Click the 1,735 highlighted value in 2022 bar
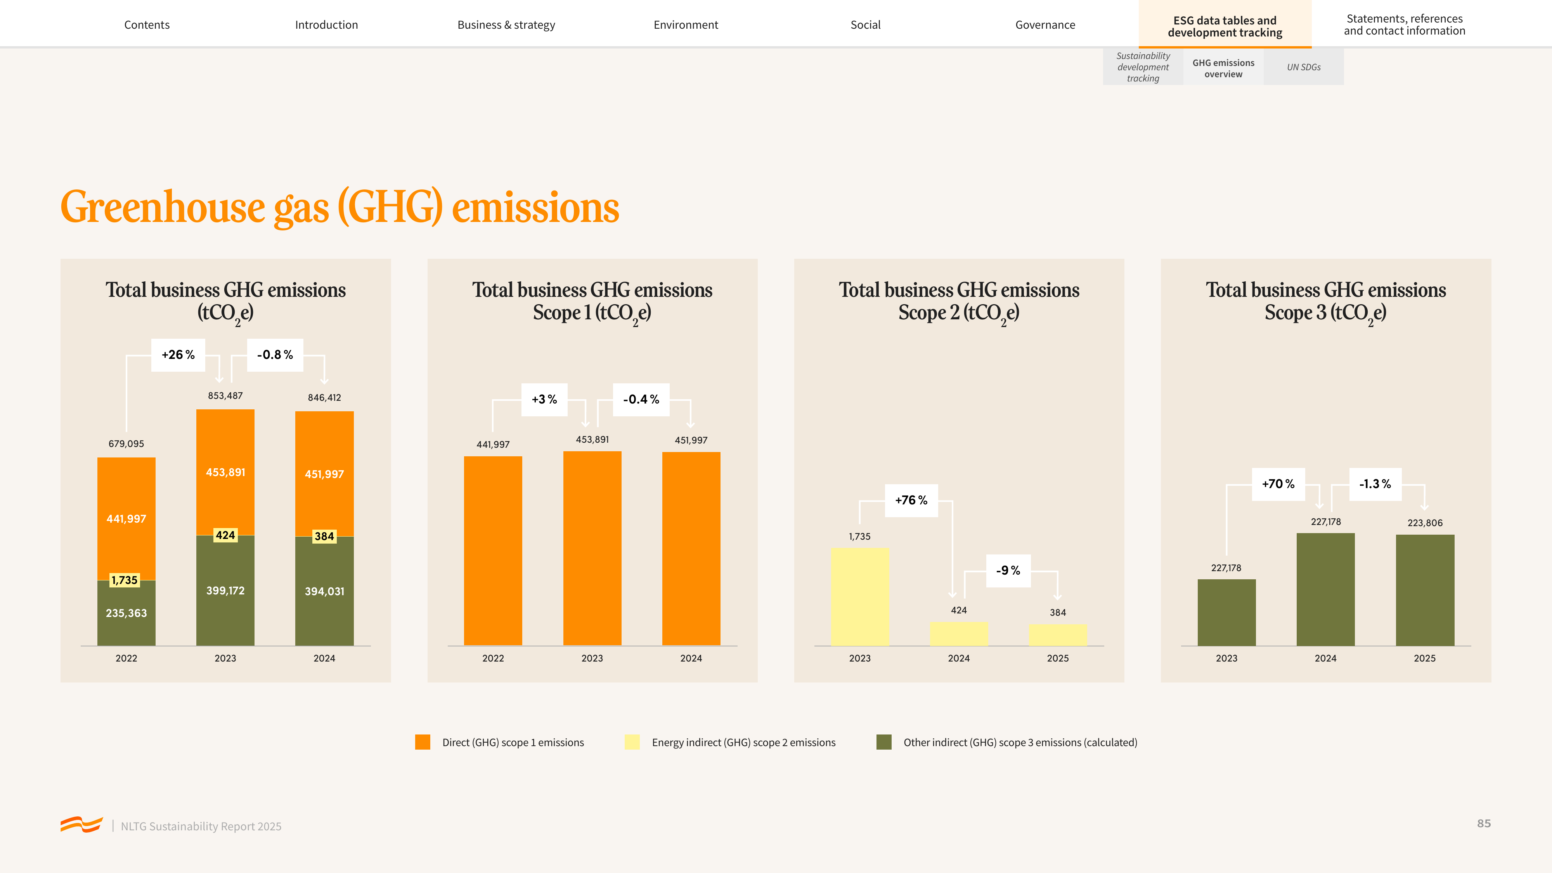The image size is (1552, 873). [124, 580]
